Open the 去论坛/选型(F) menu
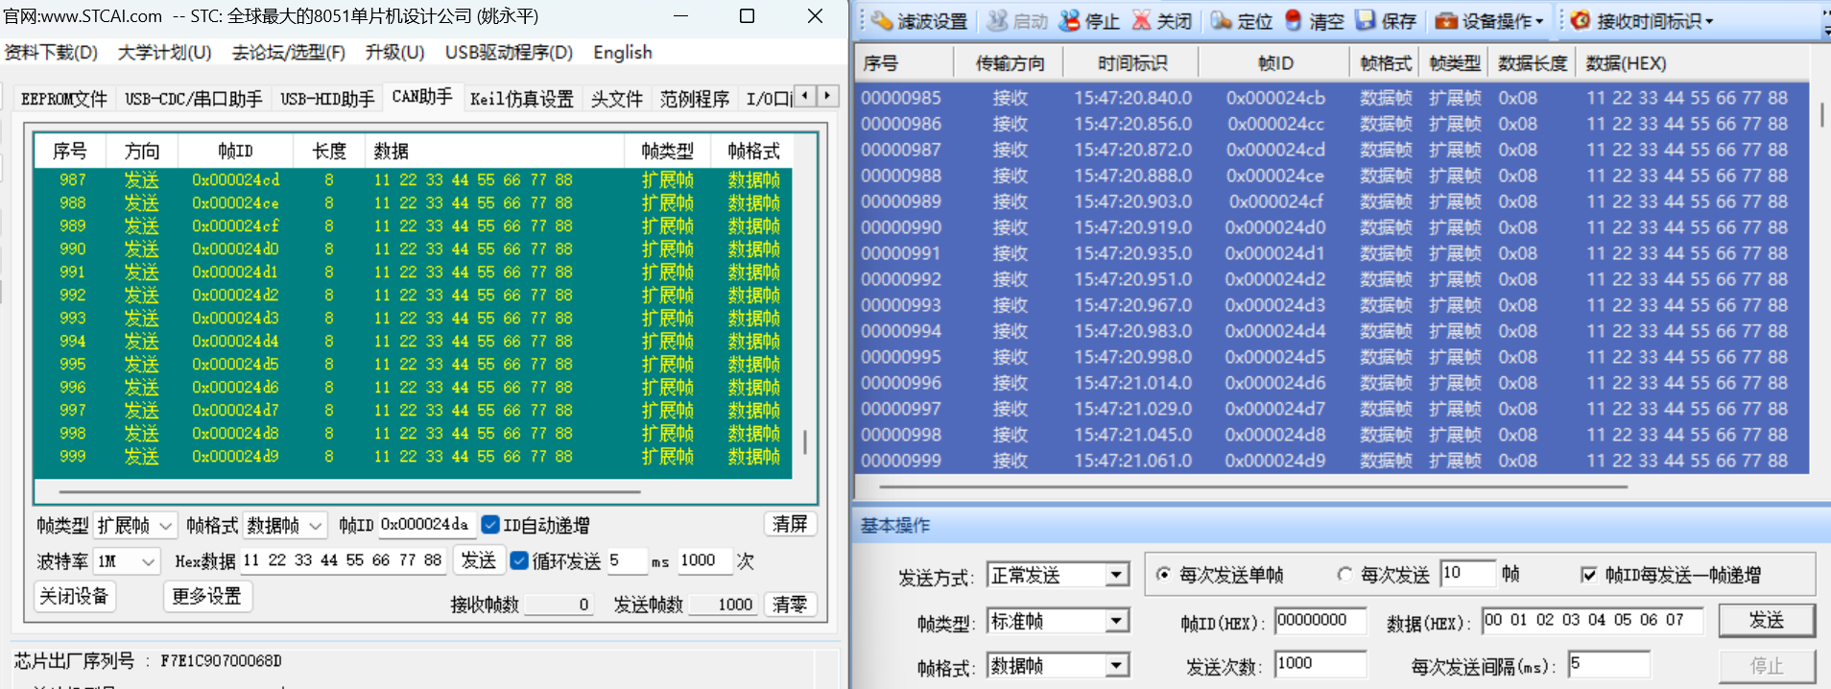Screen dimensions: 1831x689 click(288, 52)
